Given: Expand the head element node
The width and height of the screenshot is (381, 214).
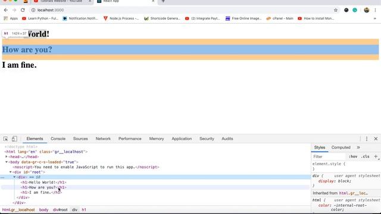Looking at the screenshot, I should point(7,157).
